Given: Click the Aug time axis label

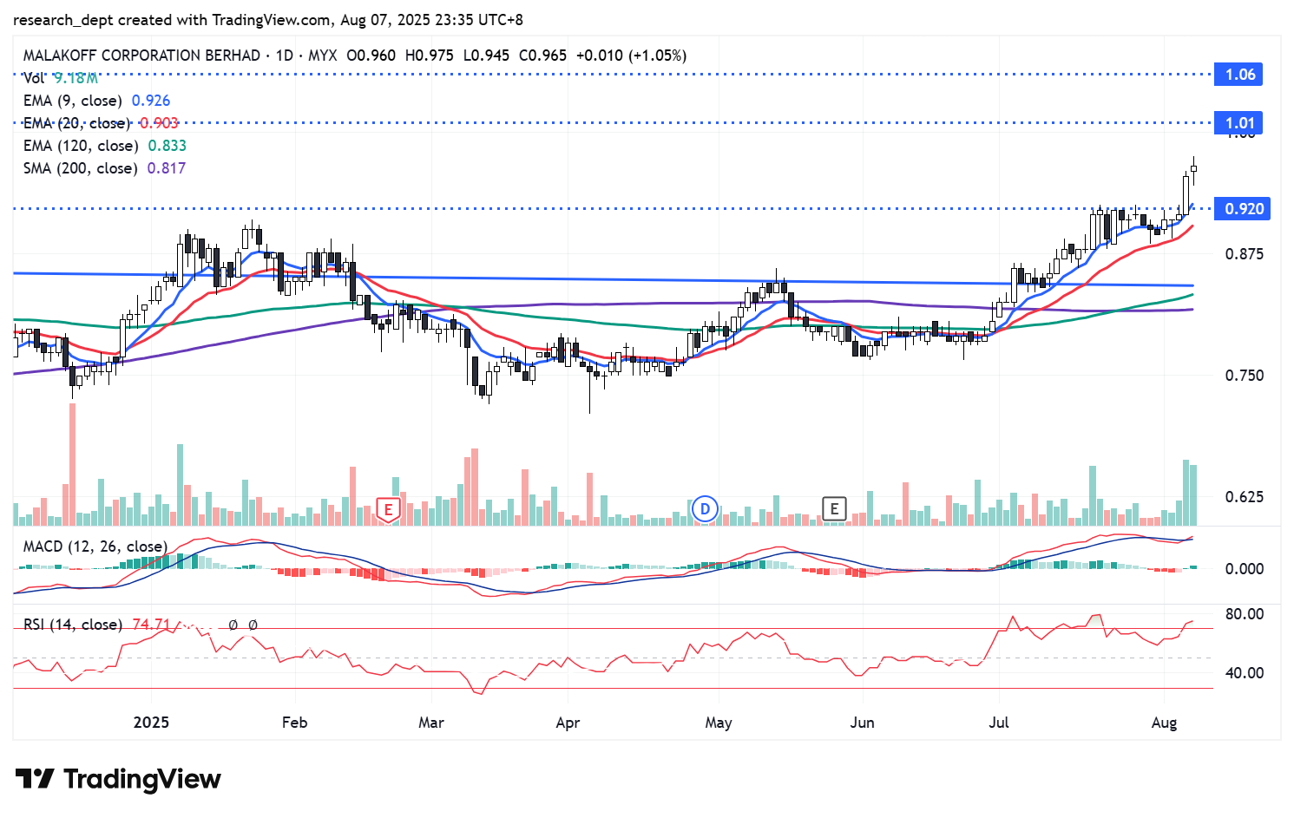Looking at the screenshot, I should pos(1164,723).
